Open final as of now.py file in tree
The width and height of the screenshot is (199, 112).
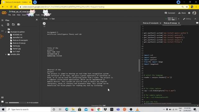click(x=19, y=43)
